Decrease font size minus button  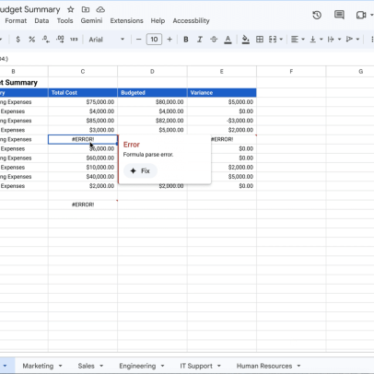[x=139, y=40]
